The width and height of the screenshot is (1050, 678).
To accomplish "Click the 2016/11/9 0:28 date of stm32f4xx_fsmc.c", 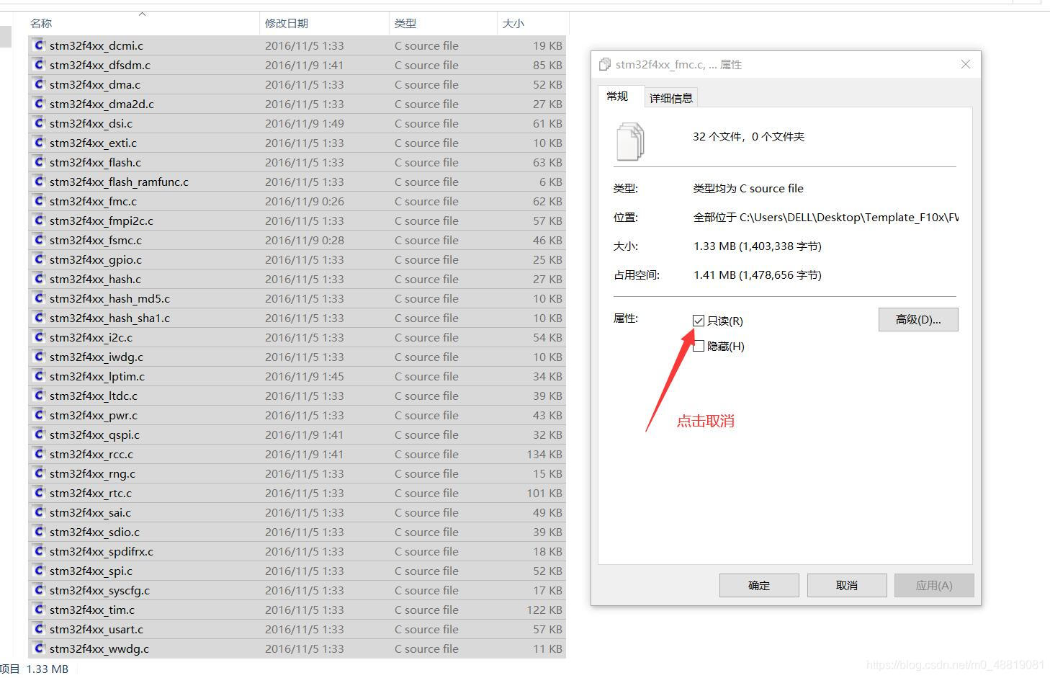I will [305, 240].
